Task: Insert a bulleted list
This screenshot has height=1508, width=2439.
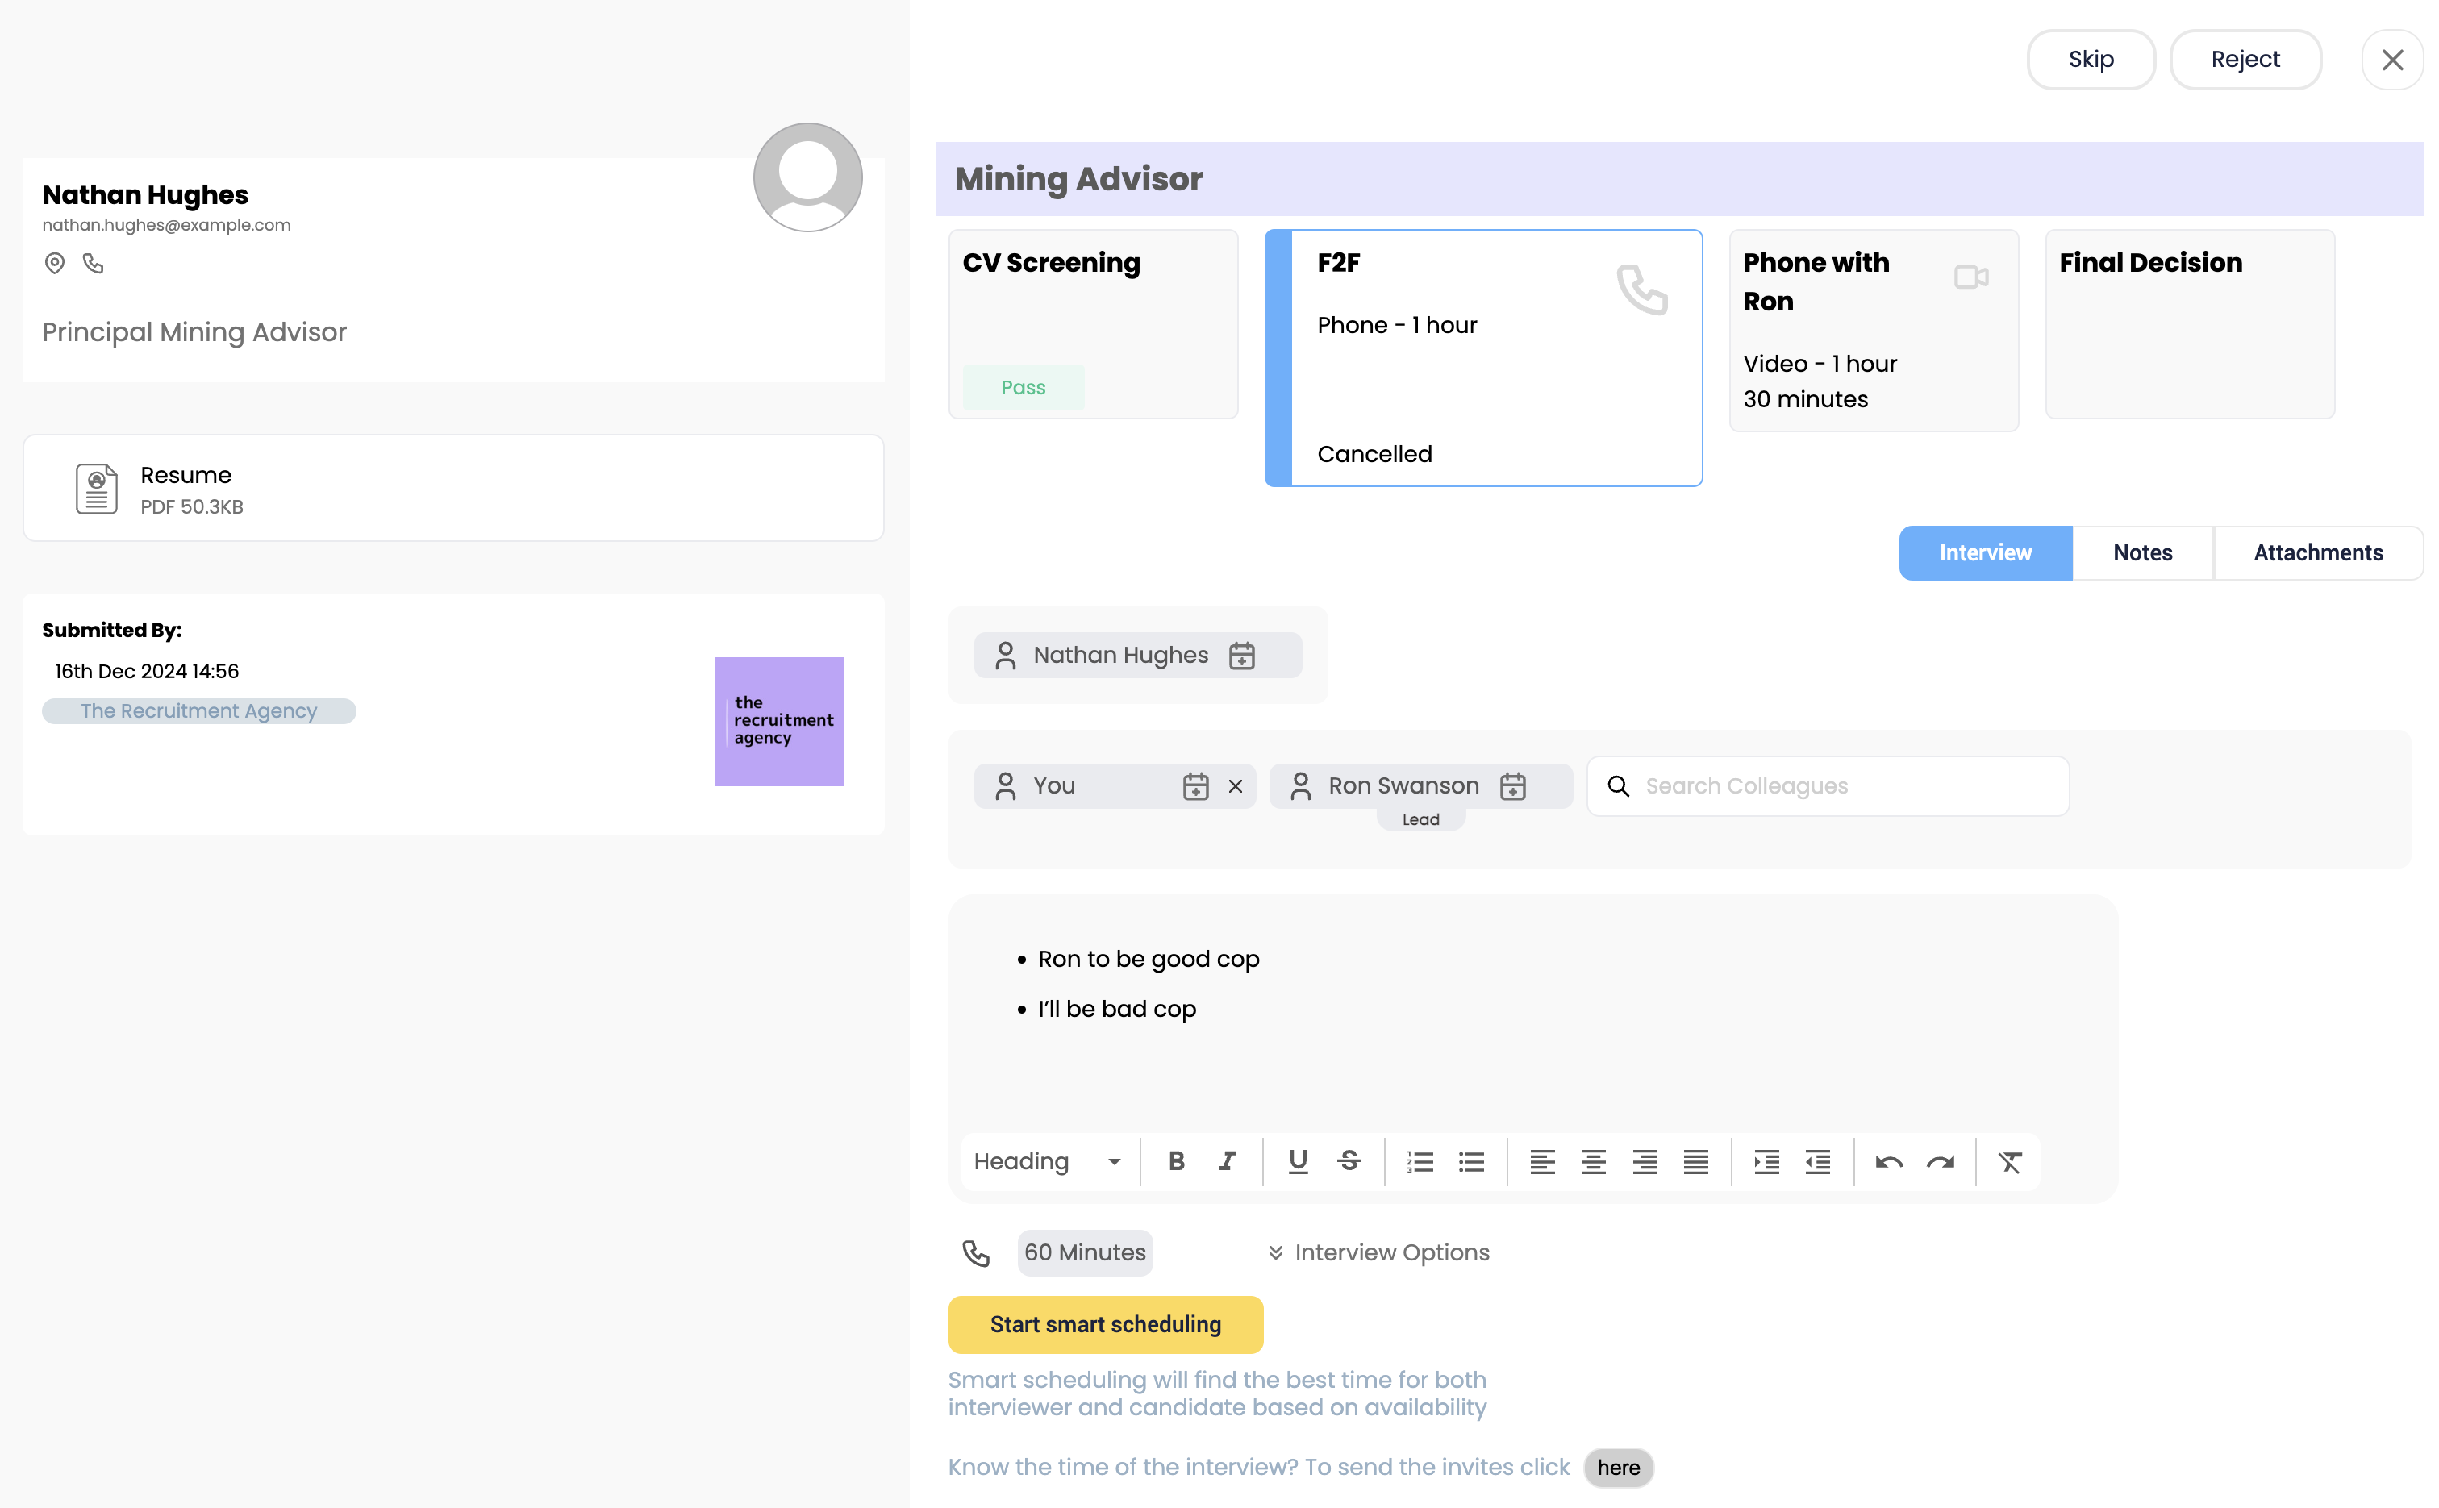Action: coord(1471,1161)
